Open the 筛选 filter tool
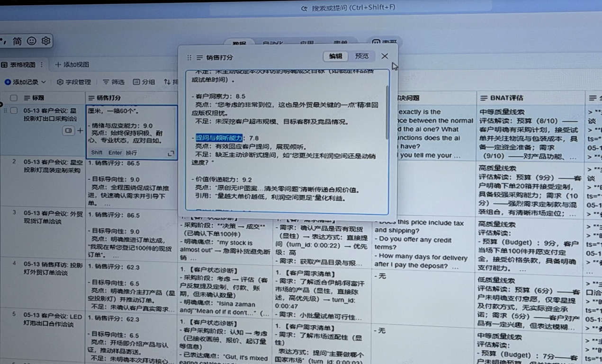The height and width of the screenshot is (364, 602). [114, 82]
